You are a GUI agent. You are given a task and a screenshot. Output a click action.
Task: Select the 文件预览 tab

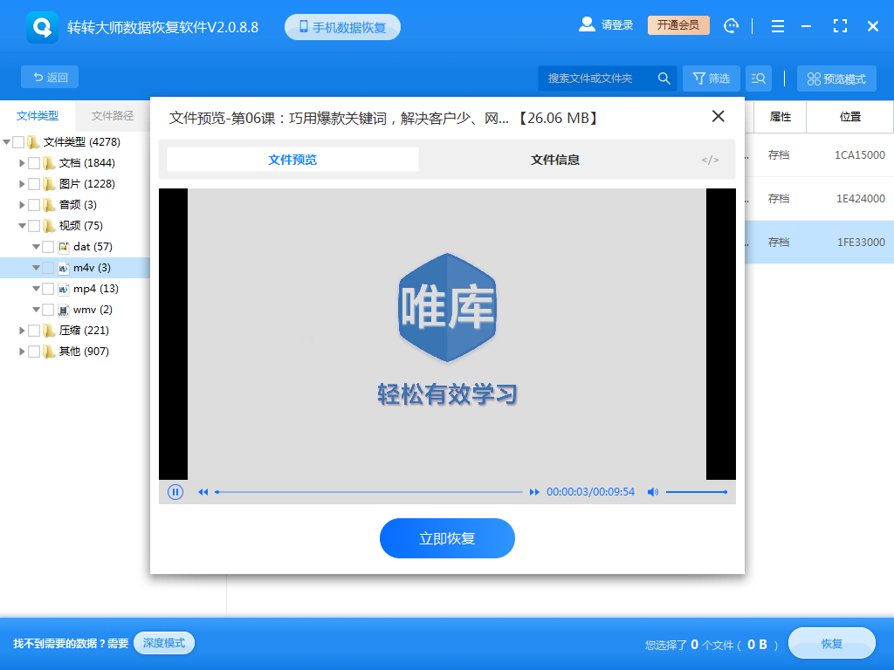tap(292, 160)
